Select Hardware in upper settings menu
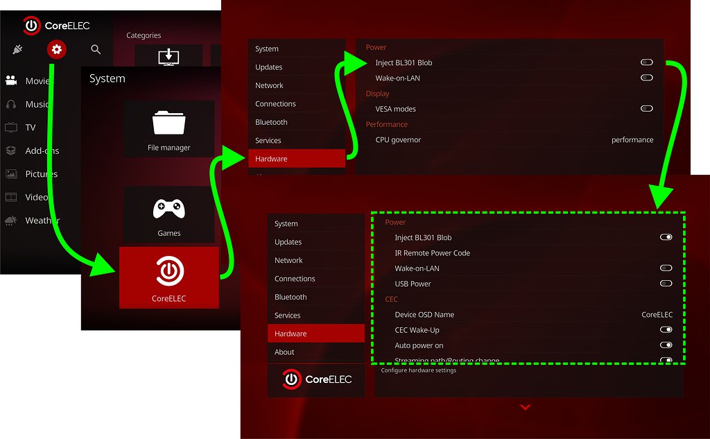The width and height of the screenshot is (710, 439). (x=297, y=159)
